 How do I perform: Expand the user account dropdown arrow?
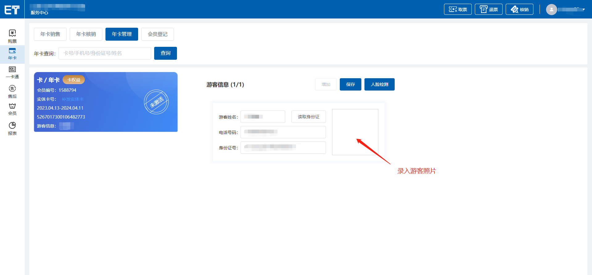click(x=584, y=10)
